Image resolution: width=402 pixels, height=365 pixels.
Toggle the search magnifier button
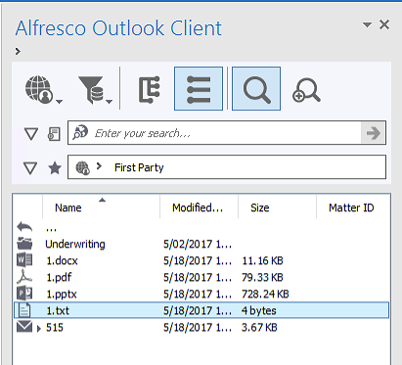coord(256,89)
